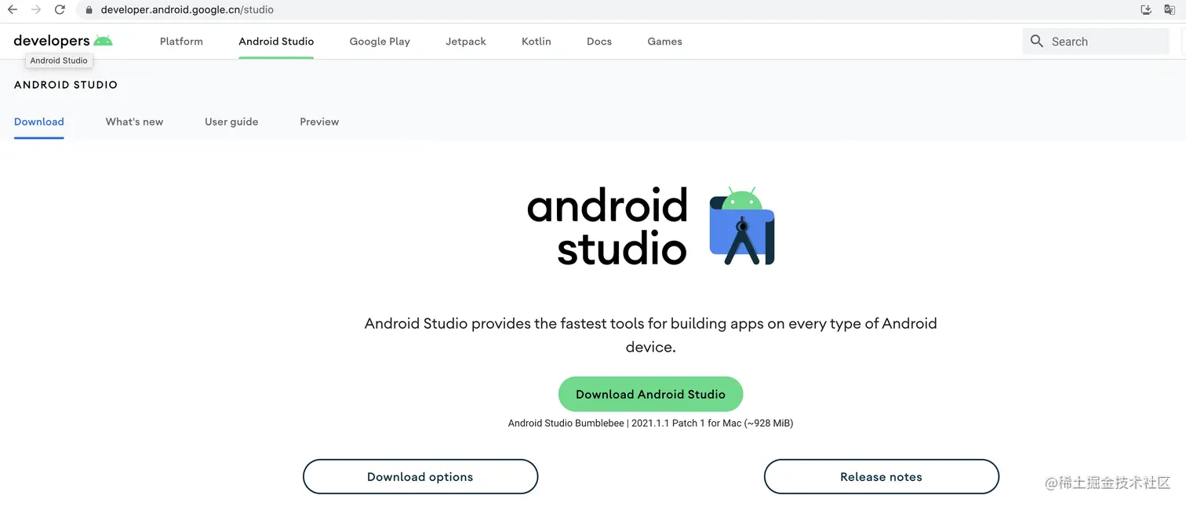This screenshot has width=1186, height=506.
Task: Click the description text about fastest tools
Action: point(650,335)
